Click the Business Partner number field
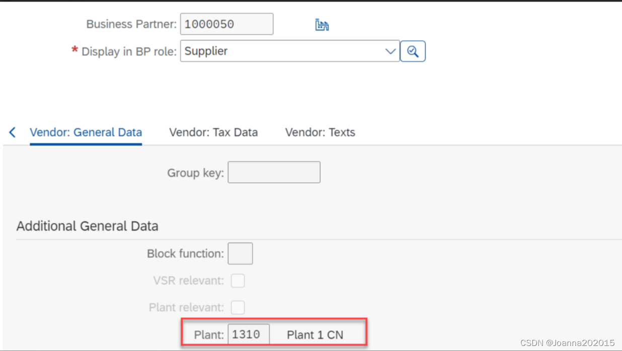 (x=226, y=24)
